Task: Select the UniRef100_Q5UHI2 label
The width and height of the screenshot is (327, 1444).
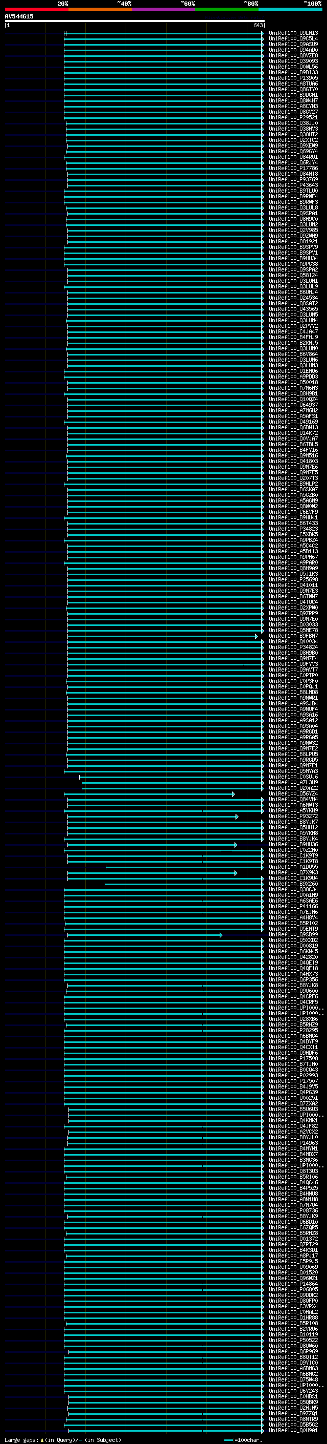Action: [x=293, y=828]
